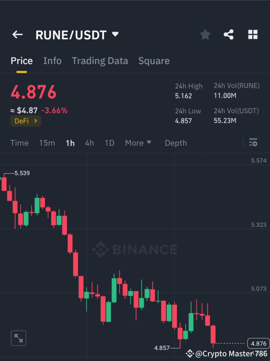The width and height of the screenshot is (270, 361).
Task: Open Depth chart view
Action: [176, 143]
